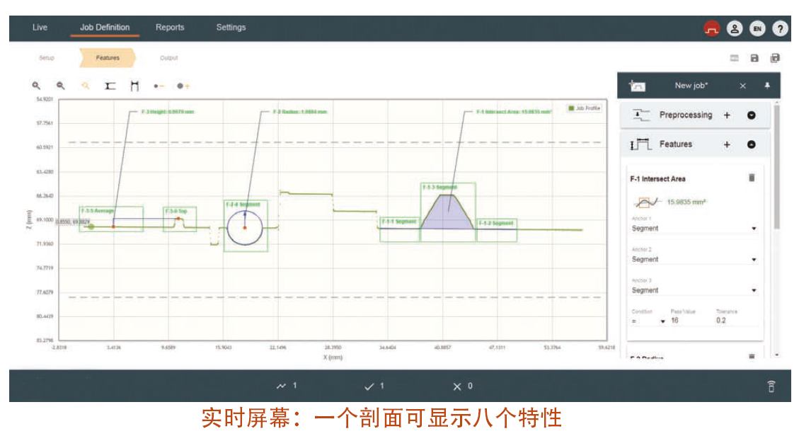The width and height of the screenshot is (799, 436).
Task: Expand the Preprocessing section
Action: tap(752, 115)
